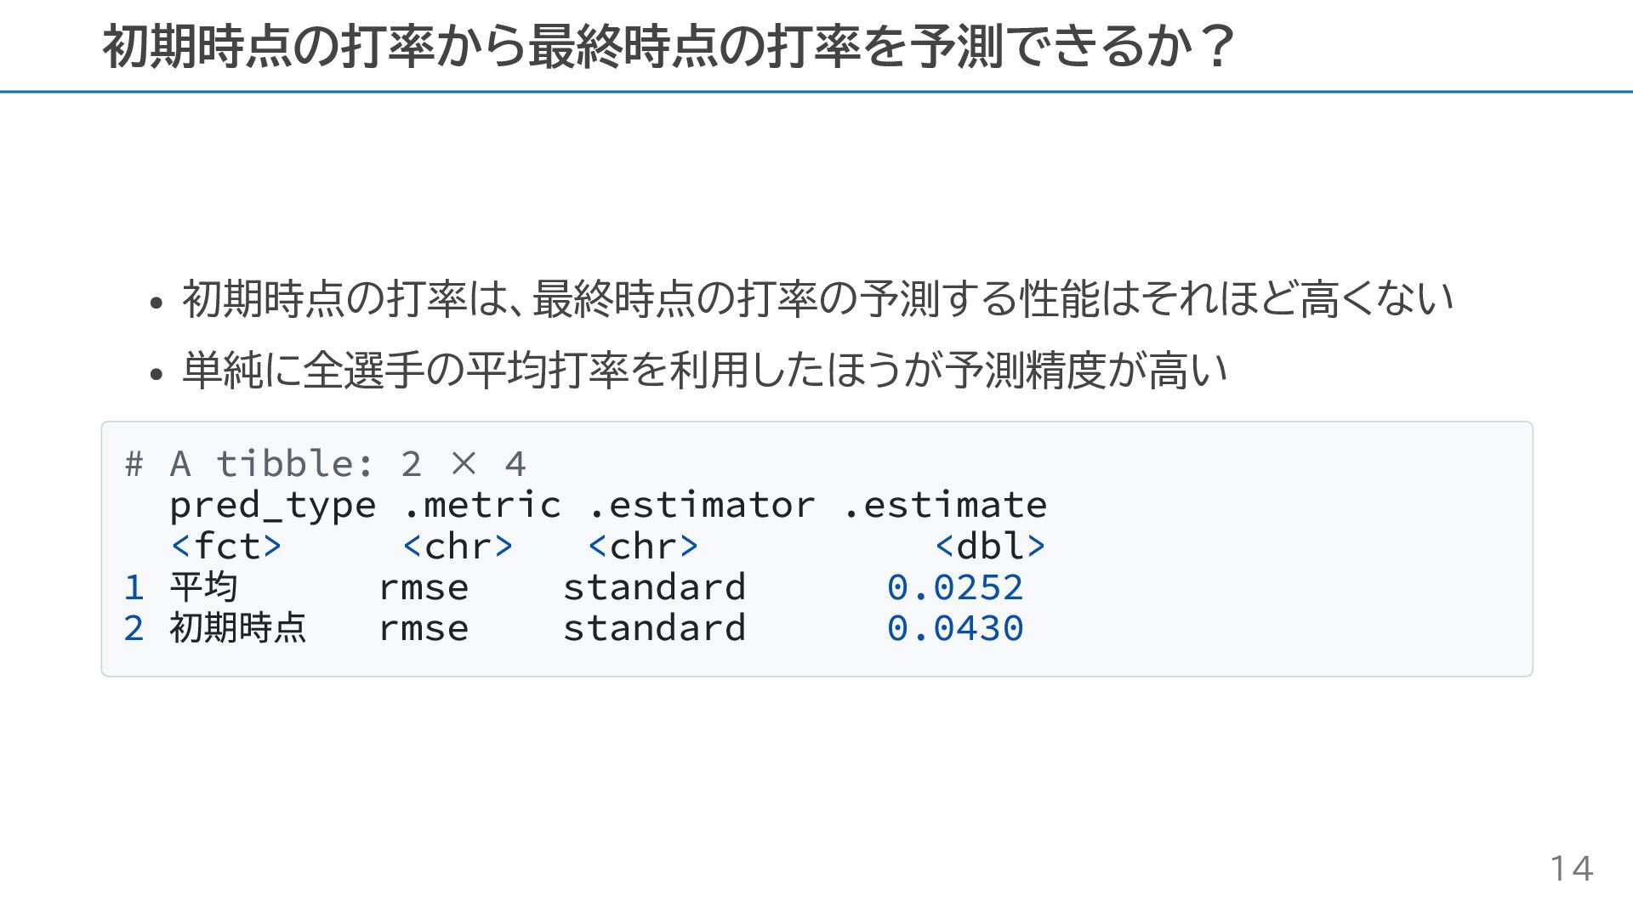Click the <dbl> type label
This screenshot has width=1633, height=918.
click(990, 546)
